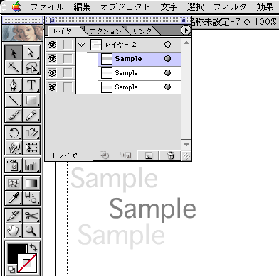Screen dimensions: 279x276
Task: Switch to the レイヤー tab
Action: click(x=65, y=31)
